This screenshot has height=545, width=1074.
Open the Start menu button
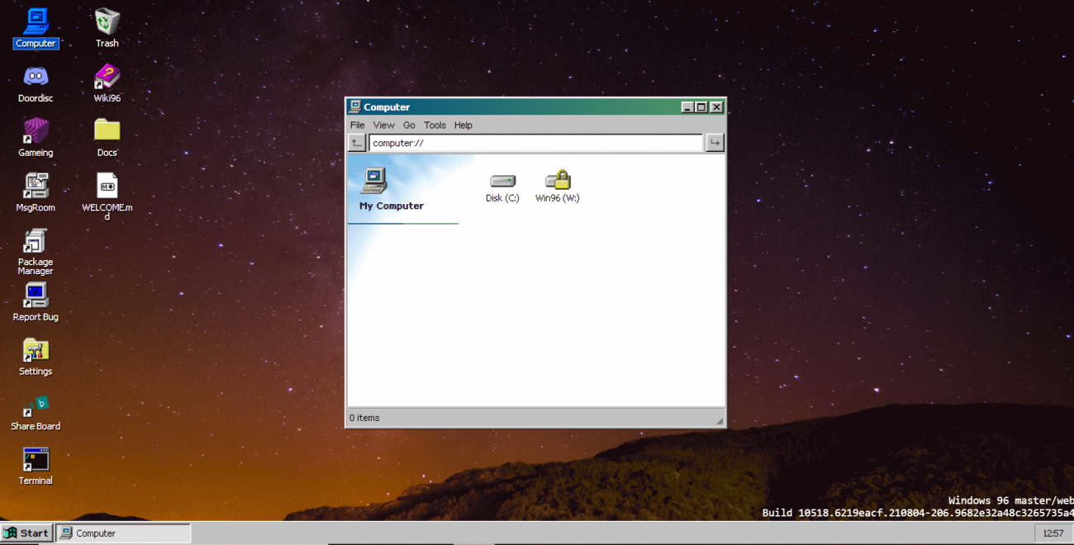[27, 533]
